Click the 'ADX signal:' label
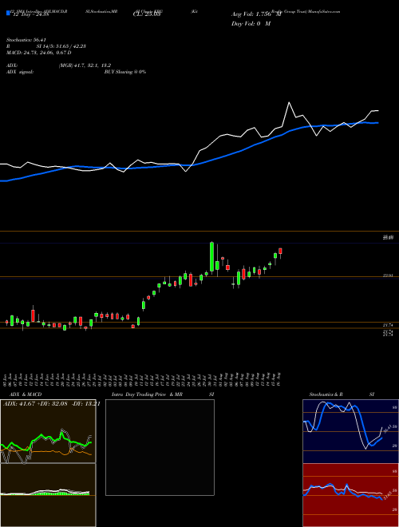The height and width of the screenshot is (527, 399). (x=19, y=72)
